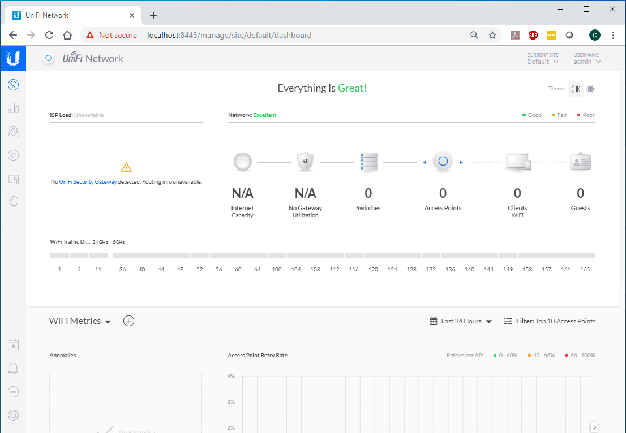The width and height of the screenshot is (626, 433).
Task: Click the Guests badge icon
Action: [x=580, y=162]
